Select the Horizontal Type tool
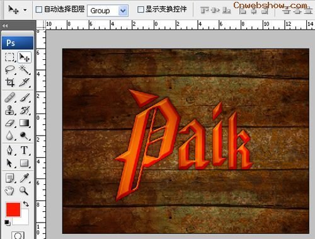Screen dimensions: 315x239 click(25, 150)
